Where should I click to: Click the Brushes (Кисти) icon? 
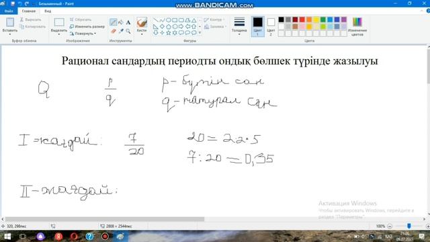point(142,22)
